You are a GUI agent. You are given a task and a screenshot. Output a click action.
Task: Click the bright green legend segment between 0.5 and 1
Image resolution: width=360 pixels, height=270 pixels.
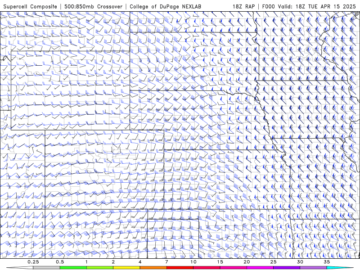(73, 268)
